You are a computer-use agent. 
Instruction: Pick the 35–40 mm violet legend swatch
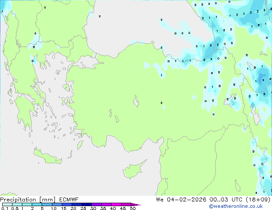[106, 204]
